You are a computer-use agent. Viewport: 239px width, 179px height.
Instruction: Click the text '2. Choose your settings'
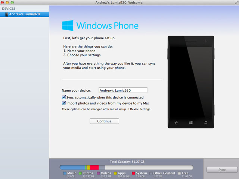click(x=82, y=55)
